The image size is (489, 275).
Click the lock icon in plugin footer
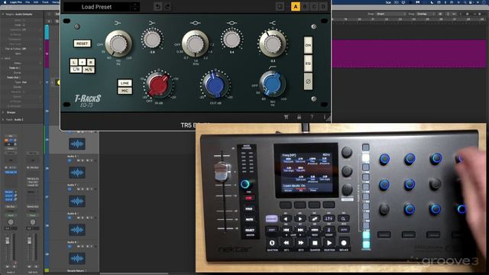pos(299,117)
